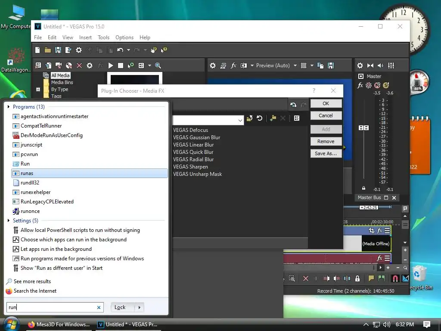Click the Render As icon in main toolbar
The width and height of the screenshot is (441, 331).
(x=68, y=50)
